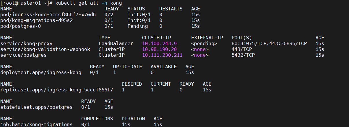This screenshot has width=349, height=127.
Task: Click the command text 'kubectl get all -n kong'
Action: pos(88,3)
